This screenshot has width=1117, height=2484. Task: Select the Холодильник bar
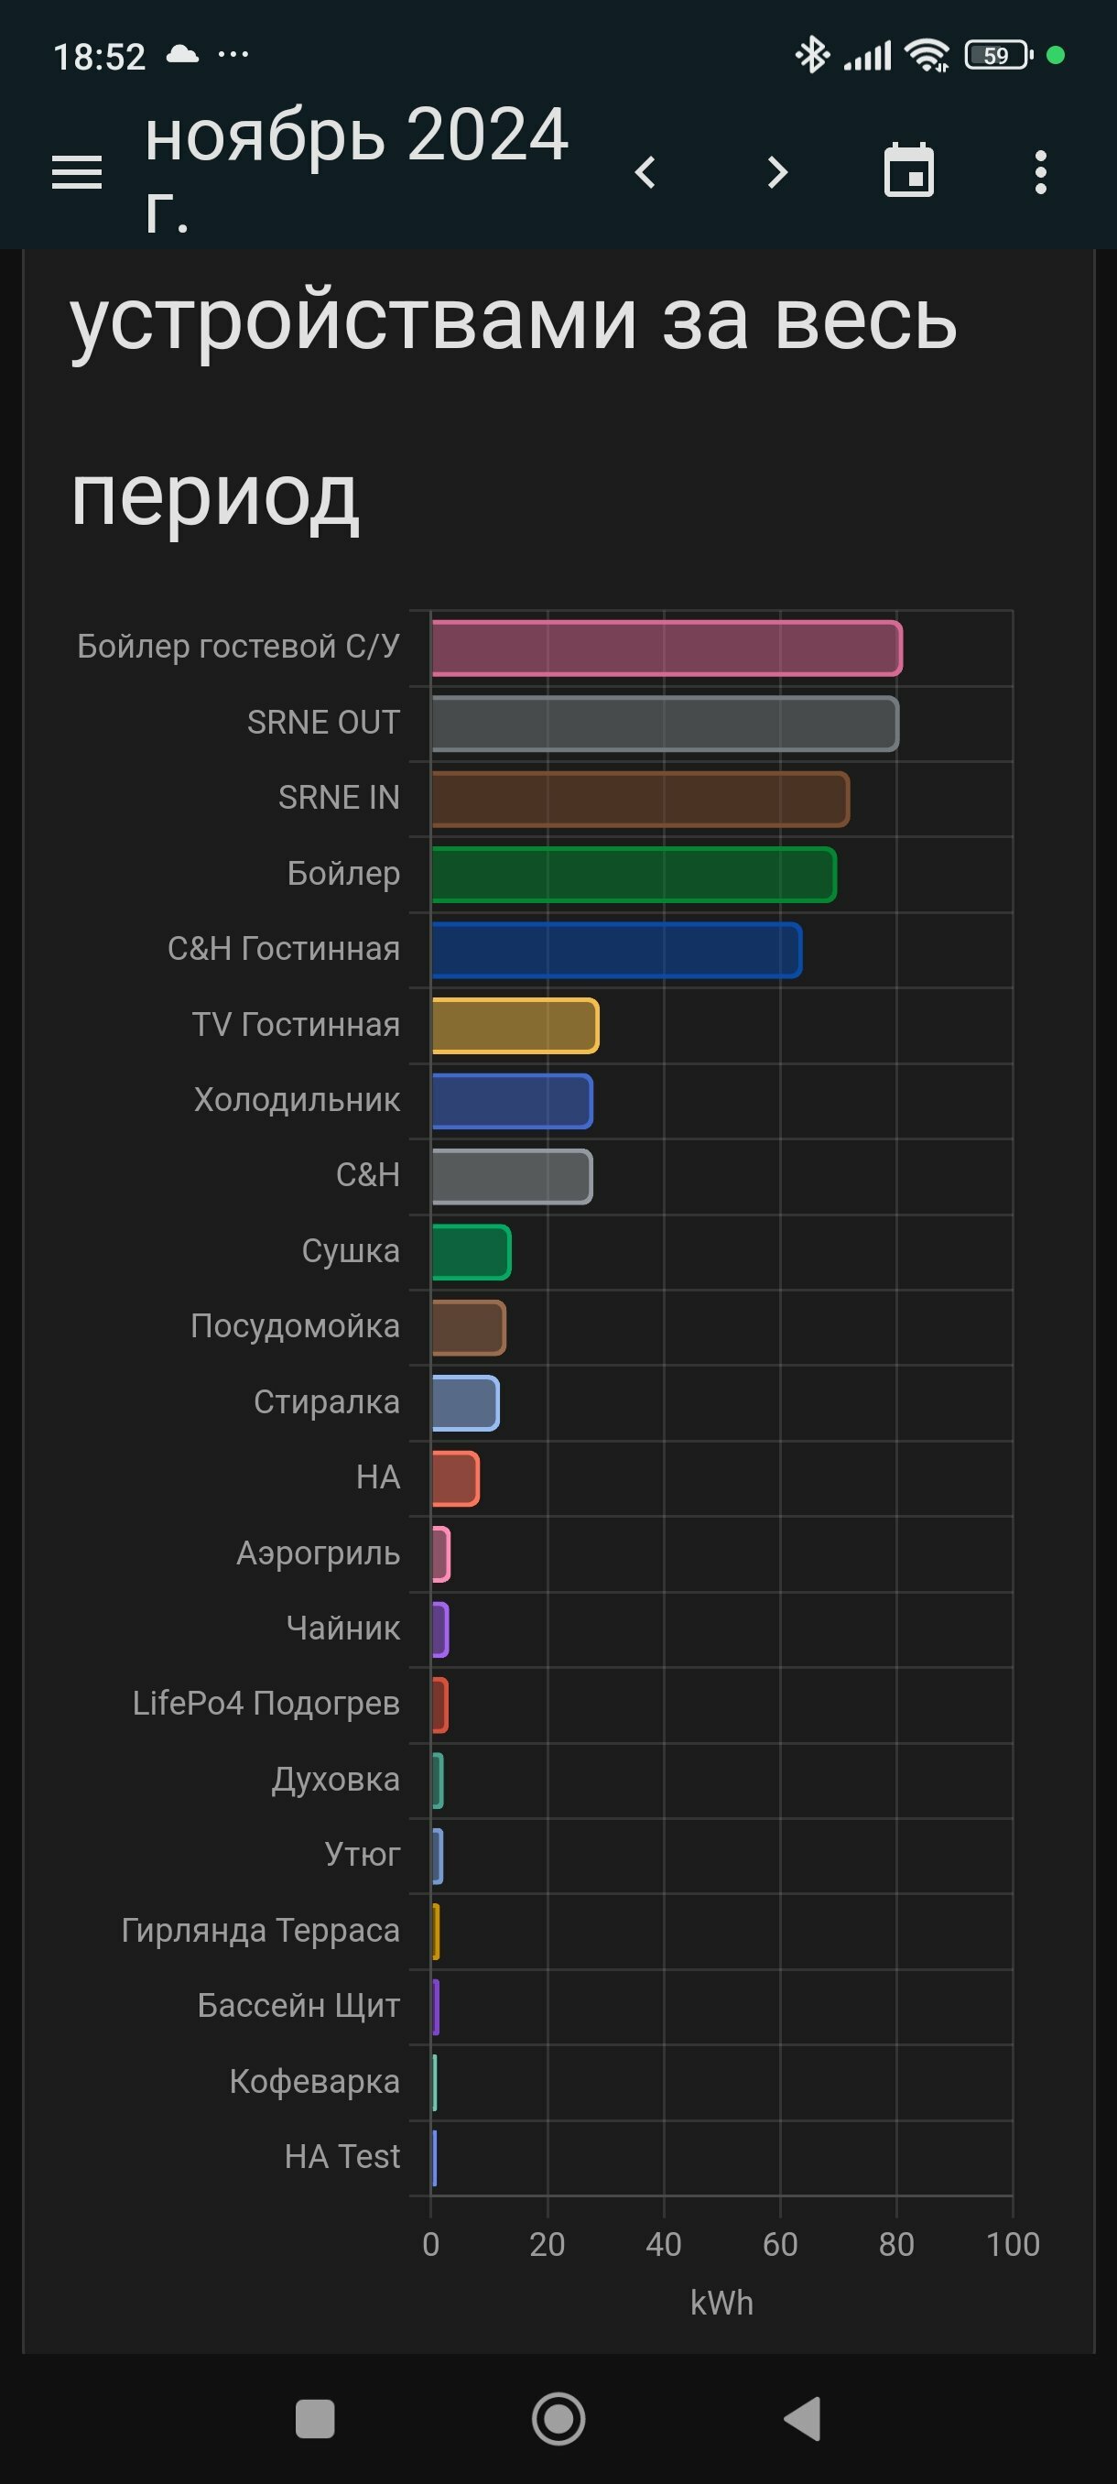point(512,1101)
